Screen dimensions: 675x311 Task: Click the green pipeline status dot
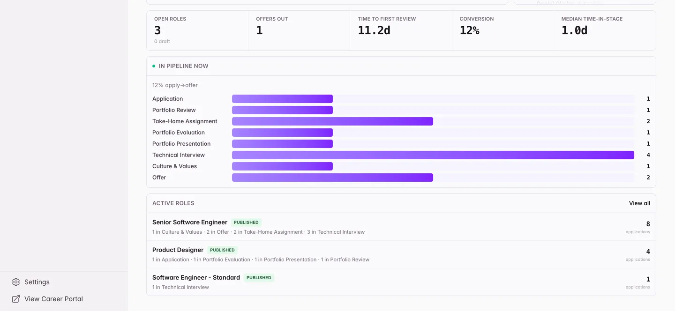[x=154, y=66]
